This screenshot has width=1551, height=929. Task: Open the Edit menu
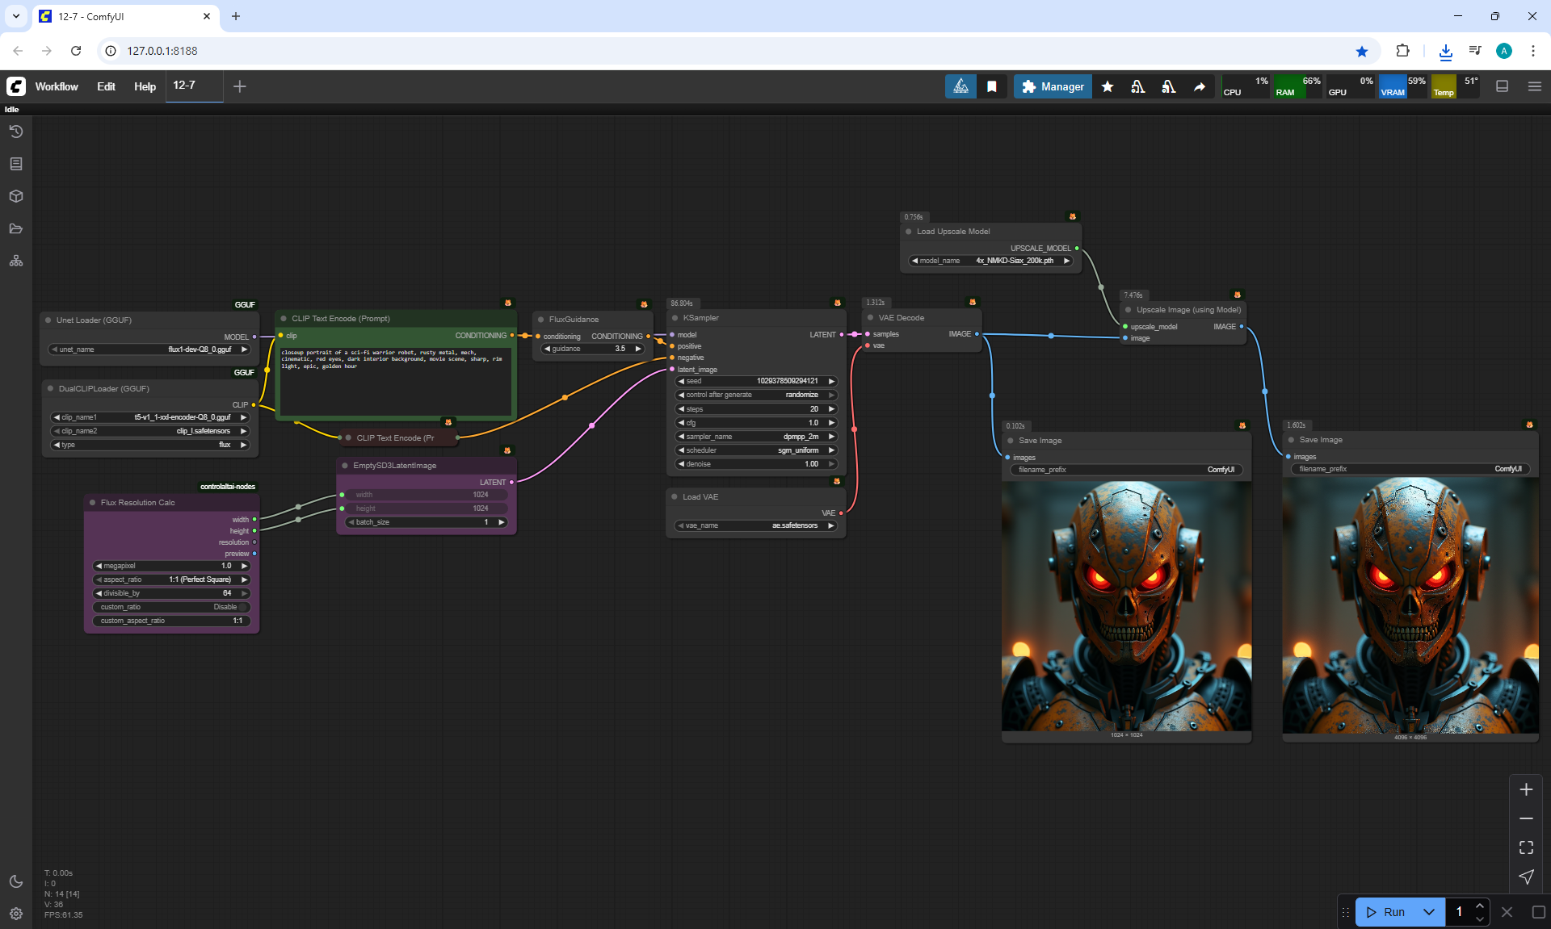pos(106,86)
